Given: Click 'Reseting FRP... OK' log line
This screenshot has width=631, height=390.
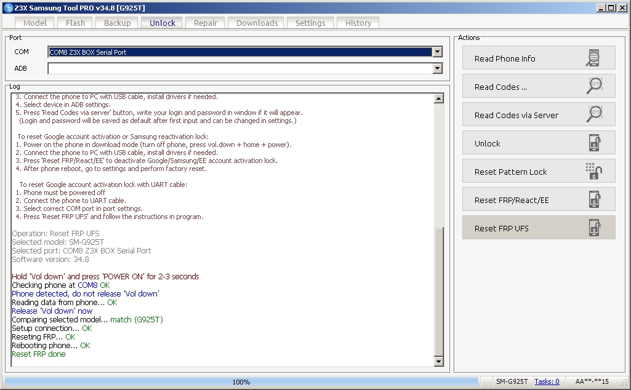Looking at the screenshot, I should coord(44,337).
